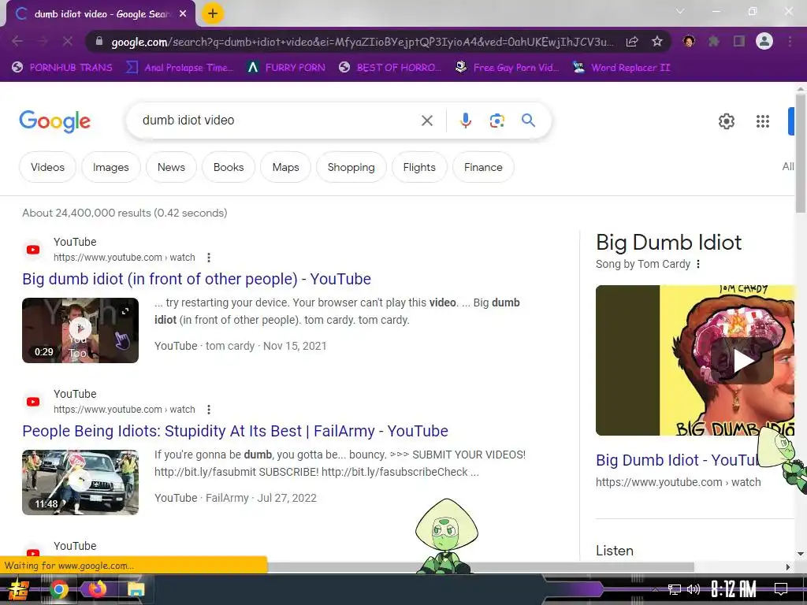Play the 11:48 FailArmy video thumbnail
Screen dimensions: 807x605
click(80, 482)
